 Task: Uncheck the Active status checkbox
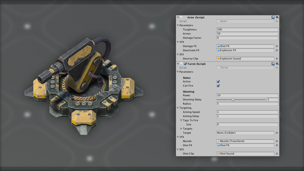[x=218, y=82]
